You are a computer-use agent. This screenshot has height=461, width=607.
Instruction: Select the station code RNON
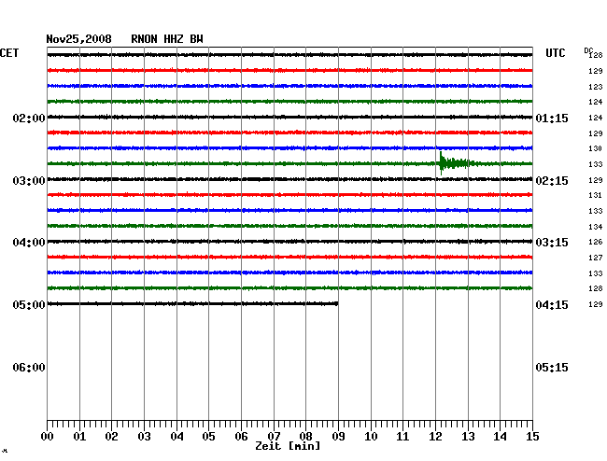(x=144, y=39)
